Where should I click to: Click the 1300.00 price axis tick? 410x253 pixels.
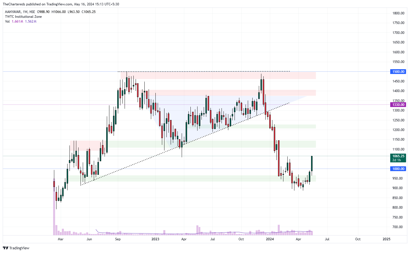(398, 110)
